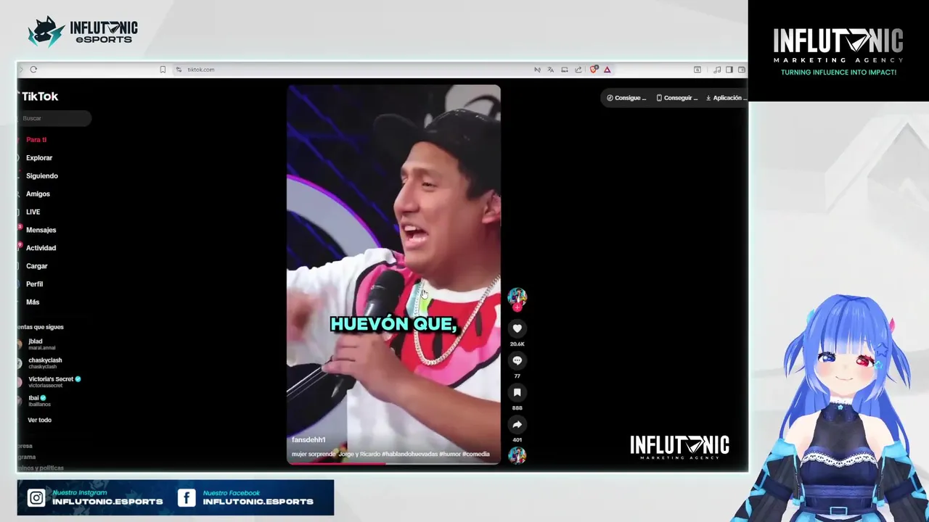
Task: Click the TikTok logo
Action: [x=38, y=96]
